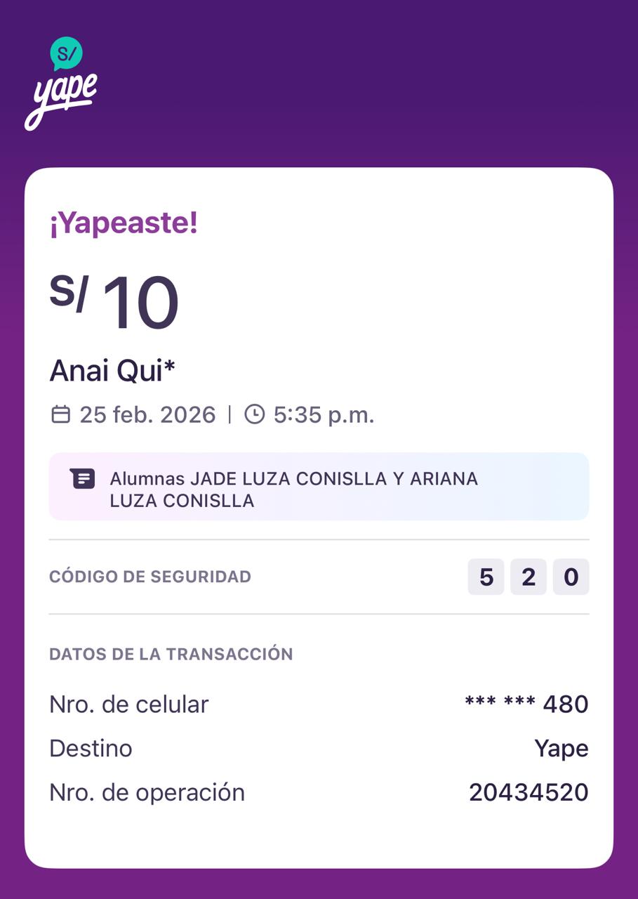638x899 pixels.
Task: Click the operation number 20434520
Action: [529, 792]
